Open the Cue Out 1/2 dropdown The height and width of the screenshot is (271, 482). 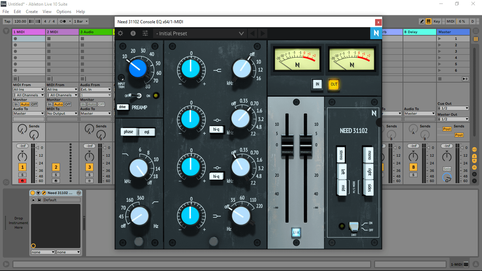453,108
